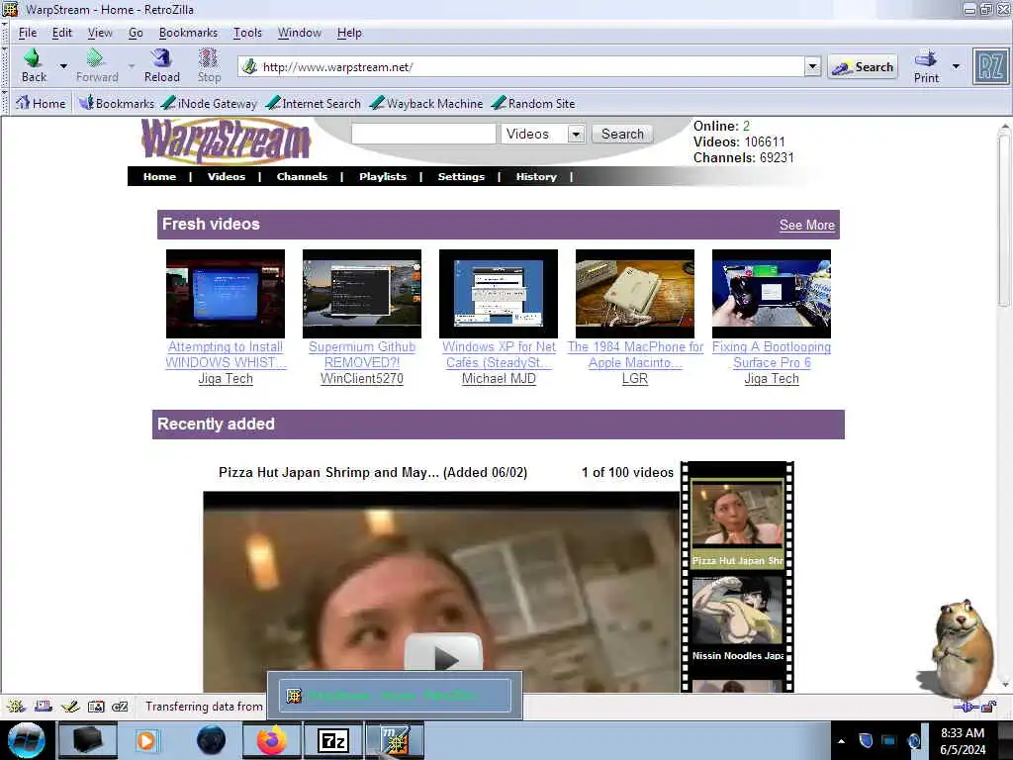The image size is (1013, 760).
Task: Open the Help menu
Action: point(349,33)
